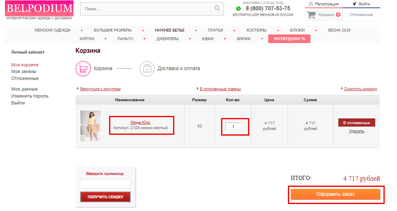The width and height of the screenshot is (397, 211).
Task: Click the Доставка и оплата step icon
Action: tap(147, 68)
